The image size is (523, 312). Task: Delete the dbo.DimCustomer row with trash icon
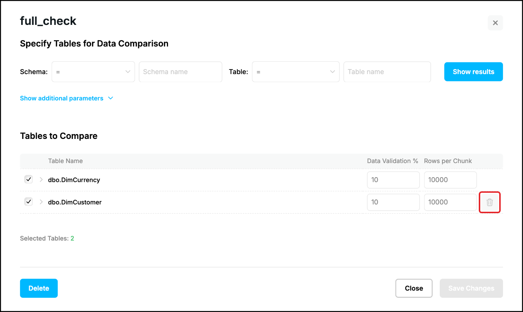pos(490,202)
